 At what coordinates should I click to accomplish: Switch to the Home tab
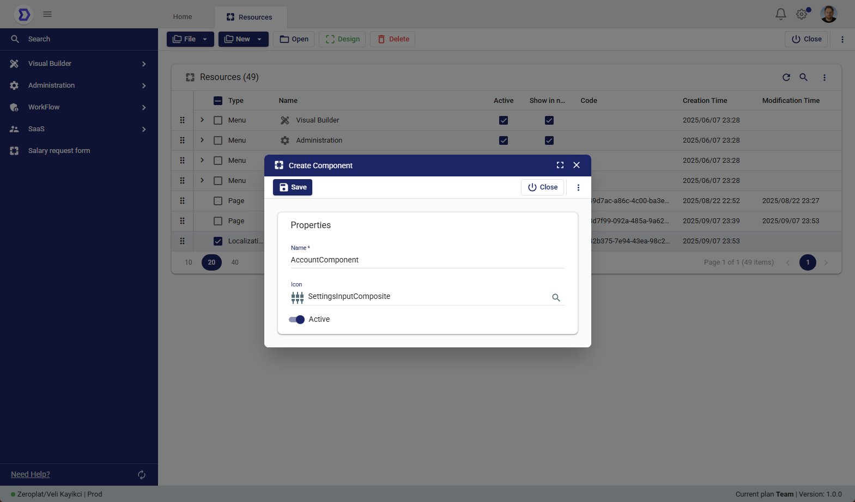point(183,17)
